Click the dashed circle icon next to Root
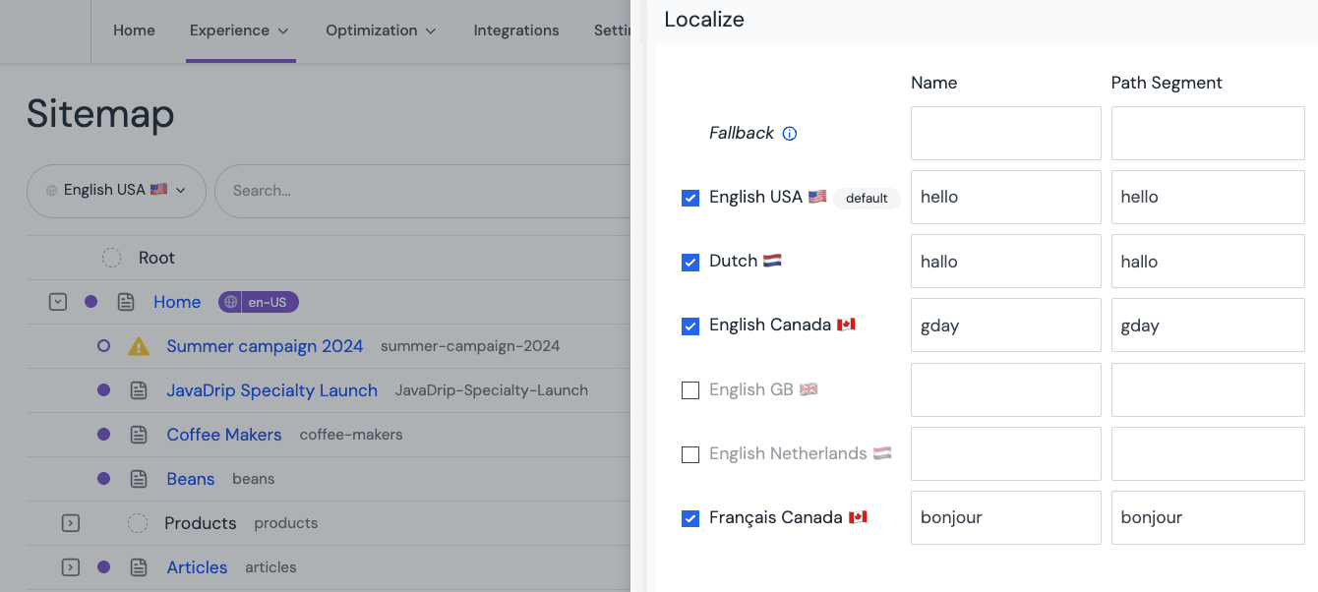 111,257
